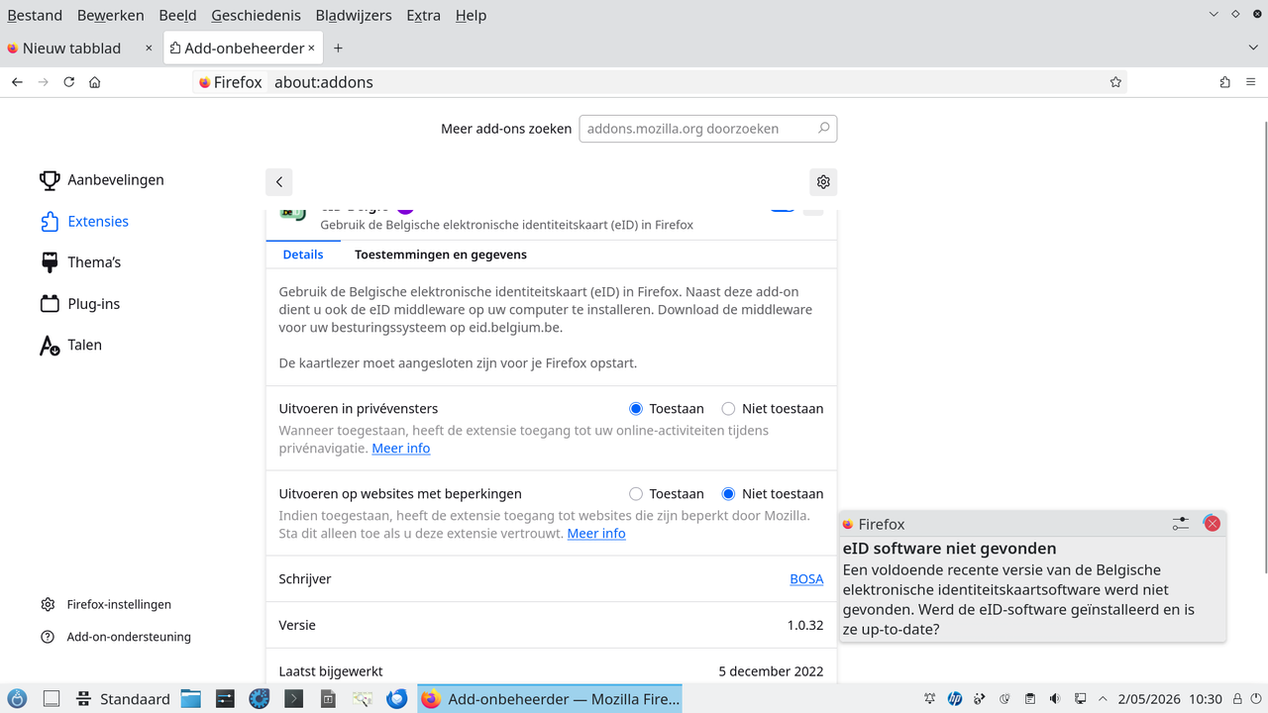The height and width of the screenshot is (713, 1268).
Task: Go back to the extensions list
Action: coord(279,182)
